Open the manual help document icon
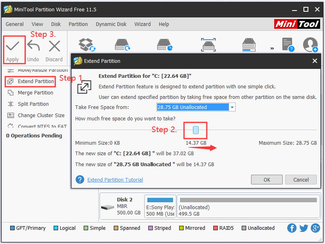325x244 pixels. point(288,45)
